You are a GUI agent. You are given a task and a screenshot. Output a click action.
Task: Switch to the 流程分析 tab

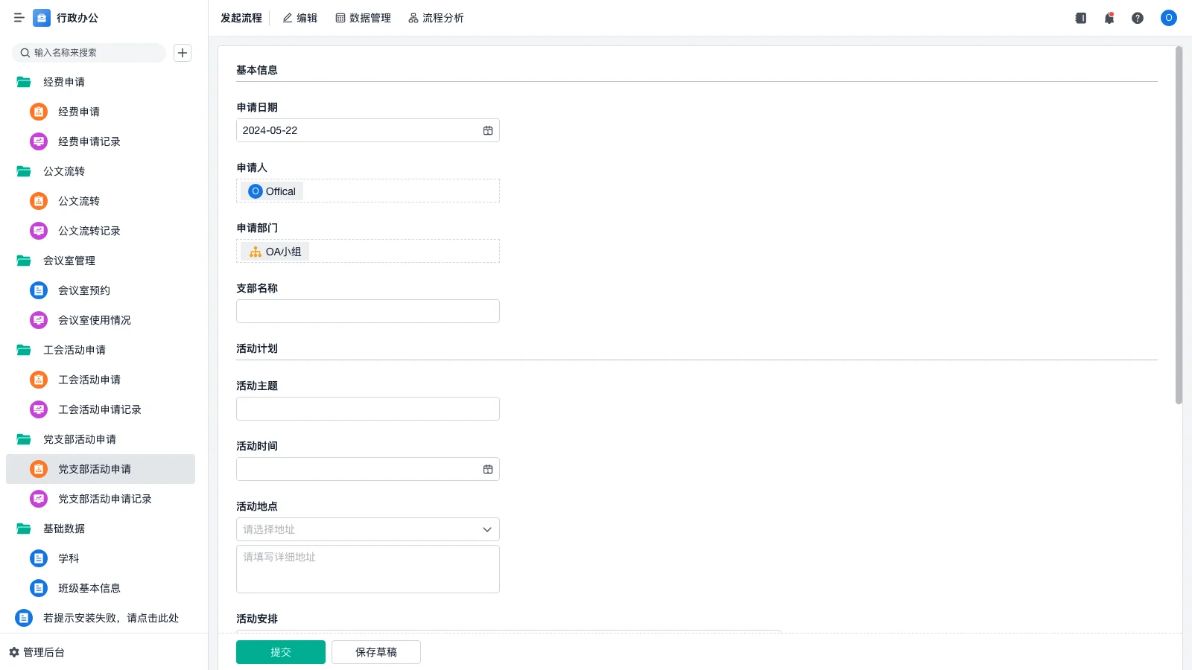[436, 18]
